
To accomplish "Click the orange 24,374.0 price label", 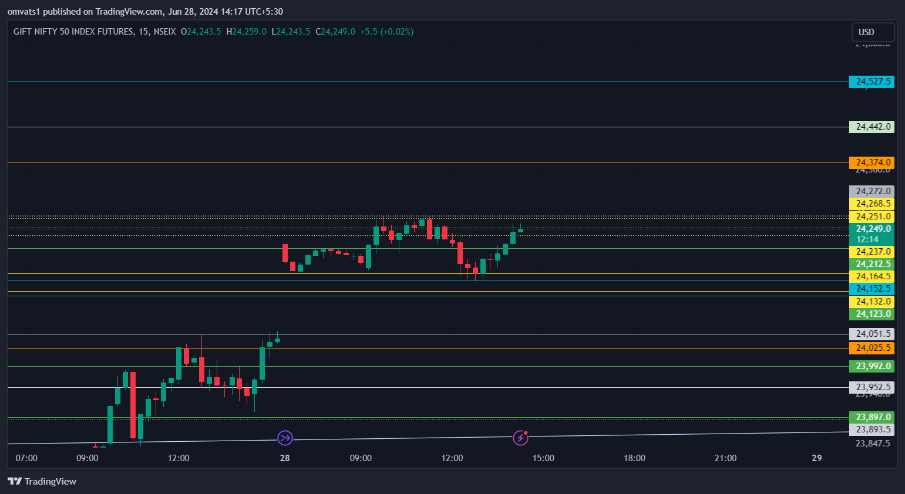I will click(x=872, y=163).
